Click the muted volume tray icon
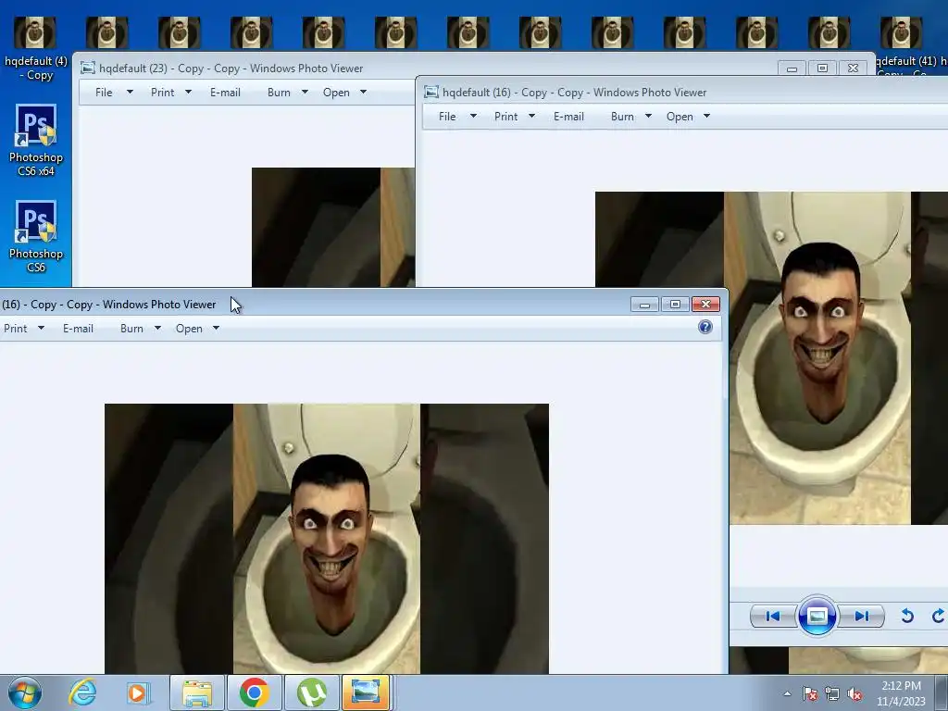 click(854, 694)
